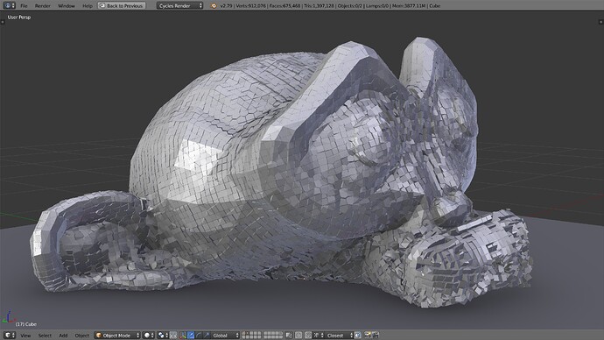Screen dimensions: 604x340
Task: Toggle lock camera and layers to scene
Action: (289, 336)
